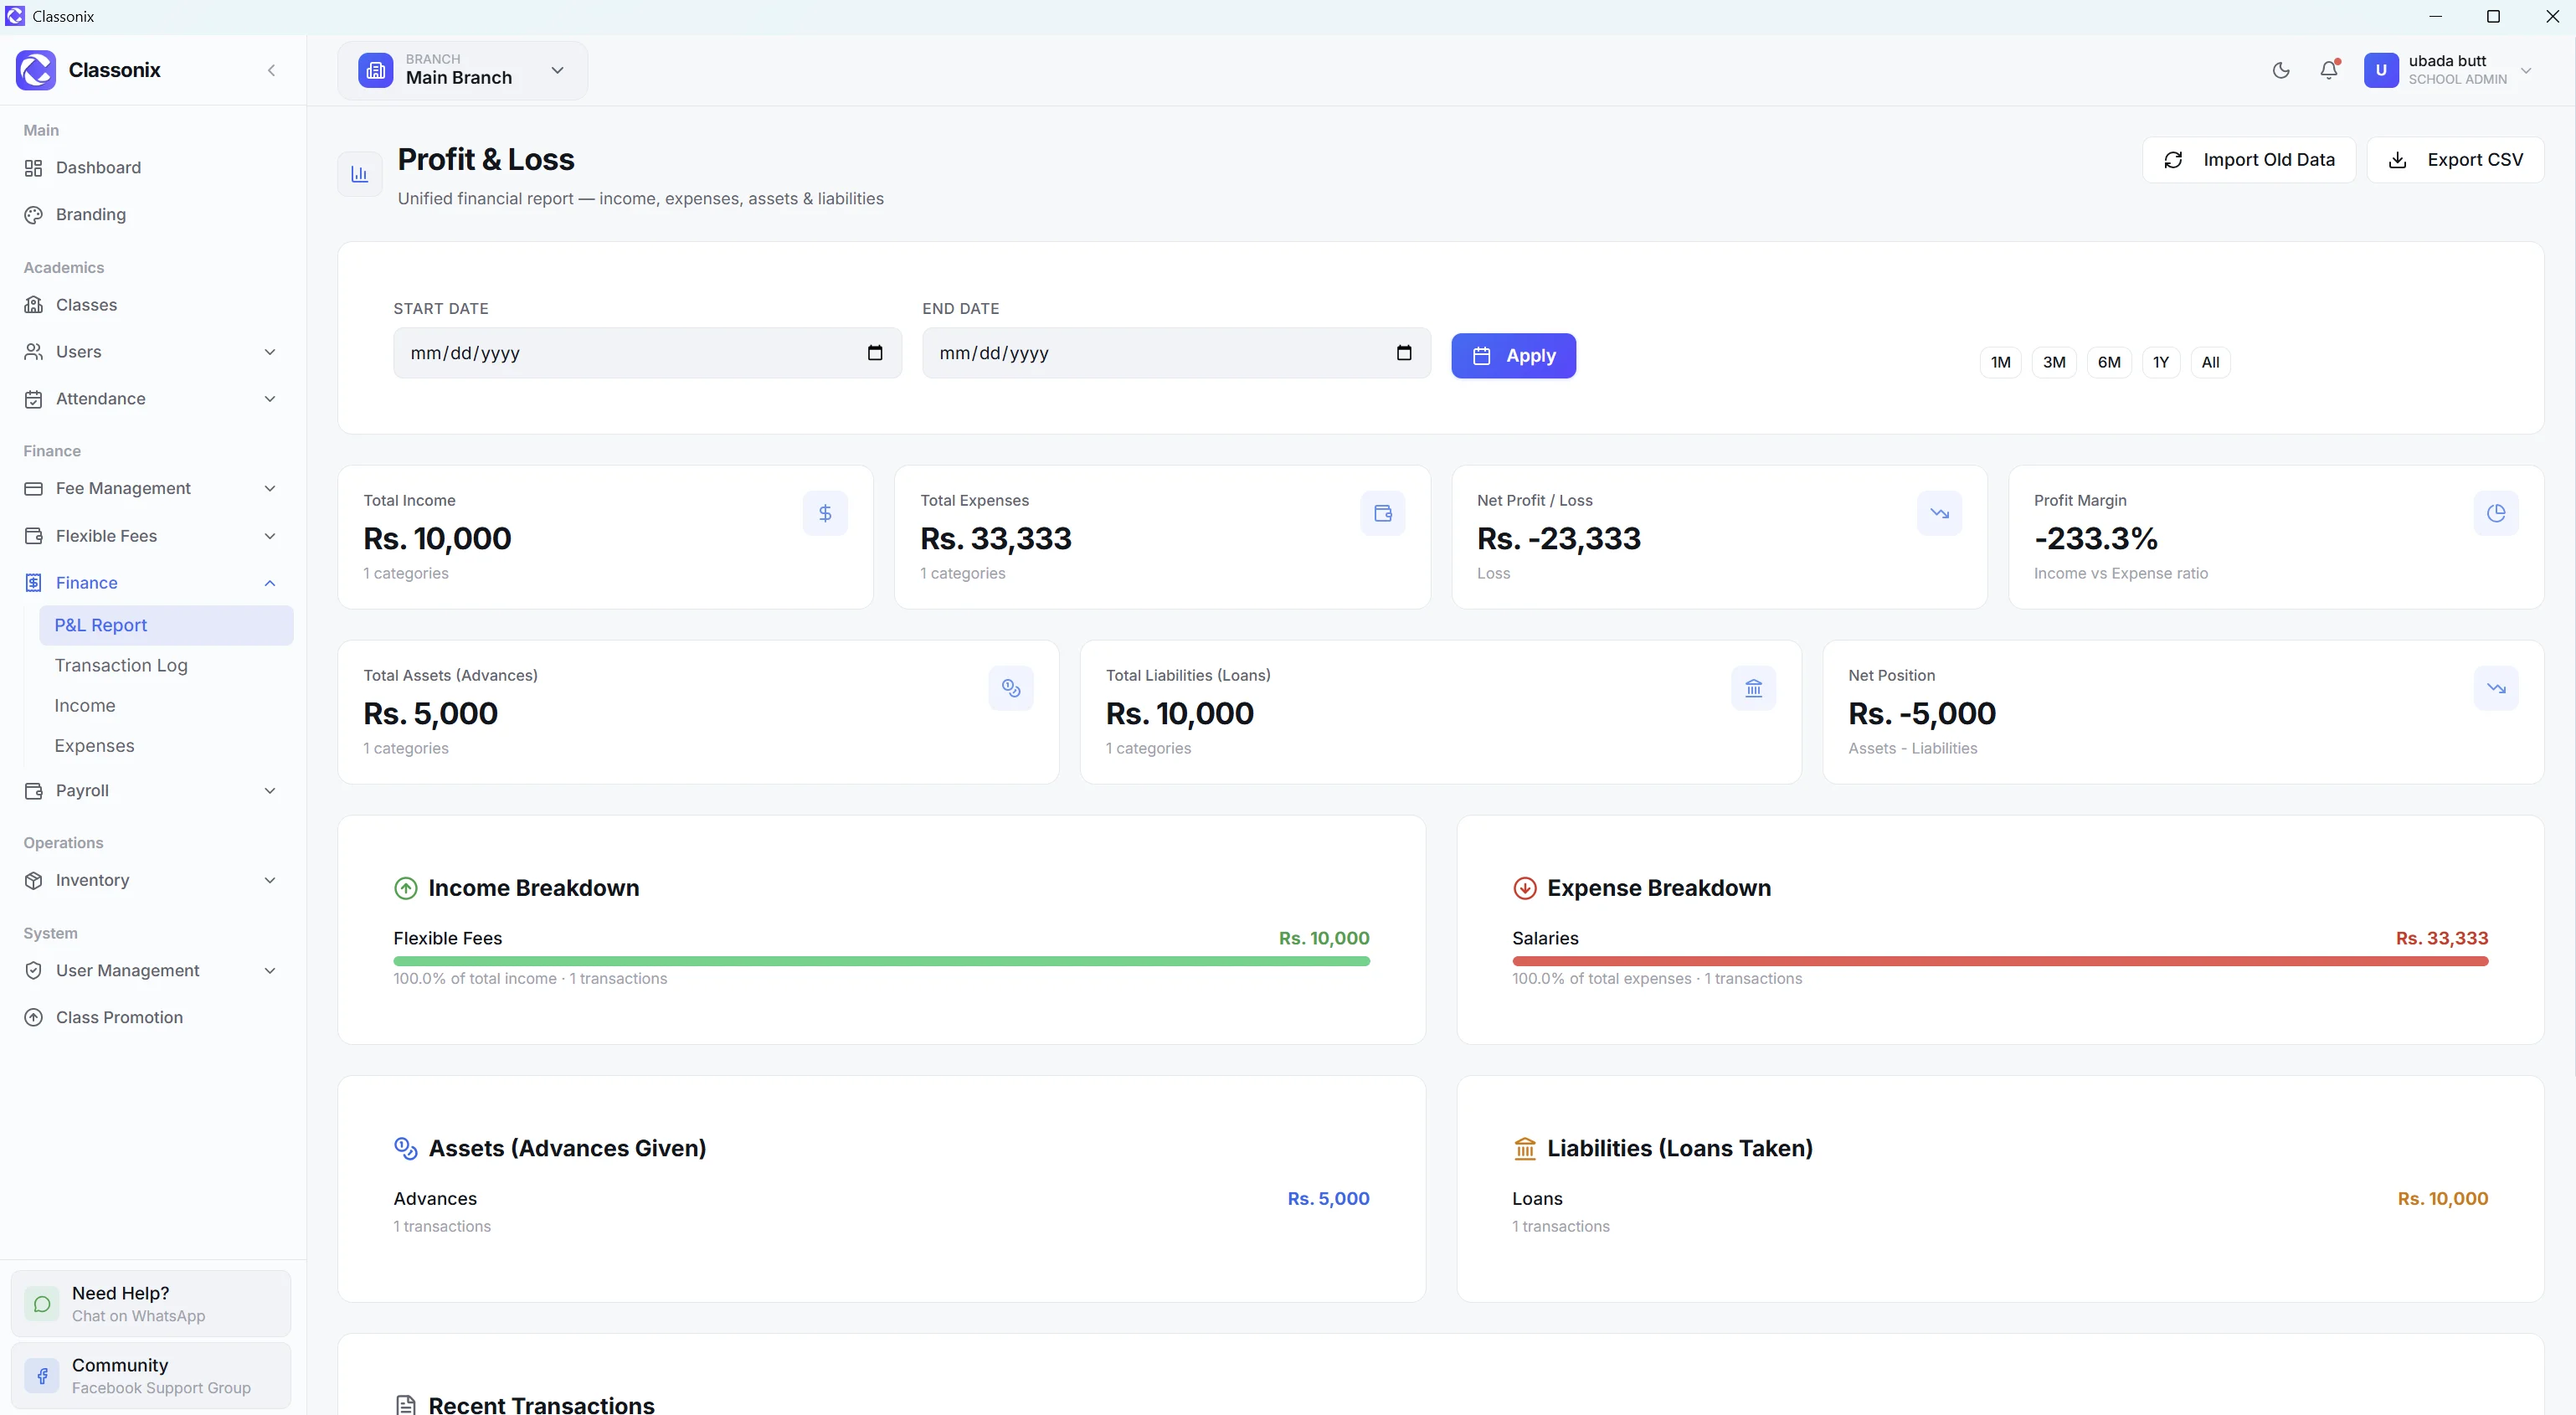Open Branding in the sidebar
Viewport: 2576px width, 1415px height.
(152, 214)
